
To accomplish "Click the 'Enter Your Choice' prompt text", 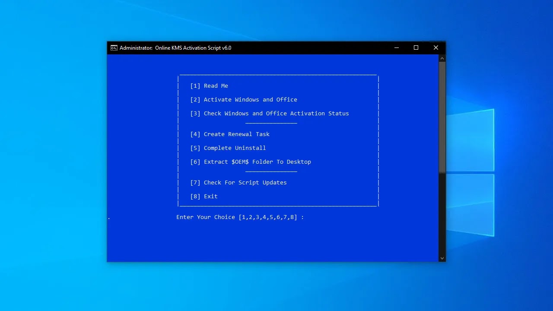I will tap(240, 217).
